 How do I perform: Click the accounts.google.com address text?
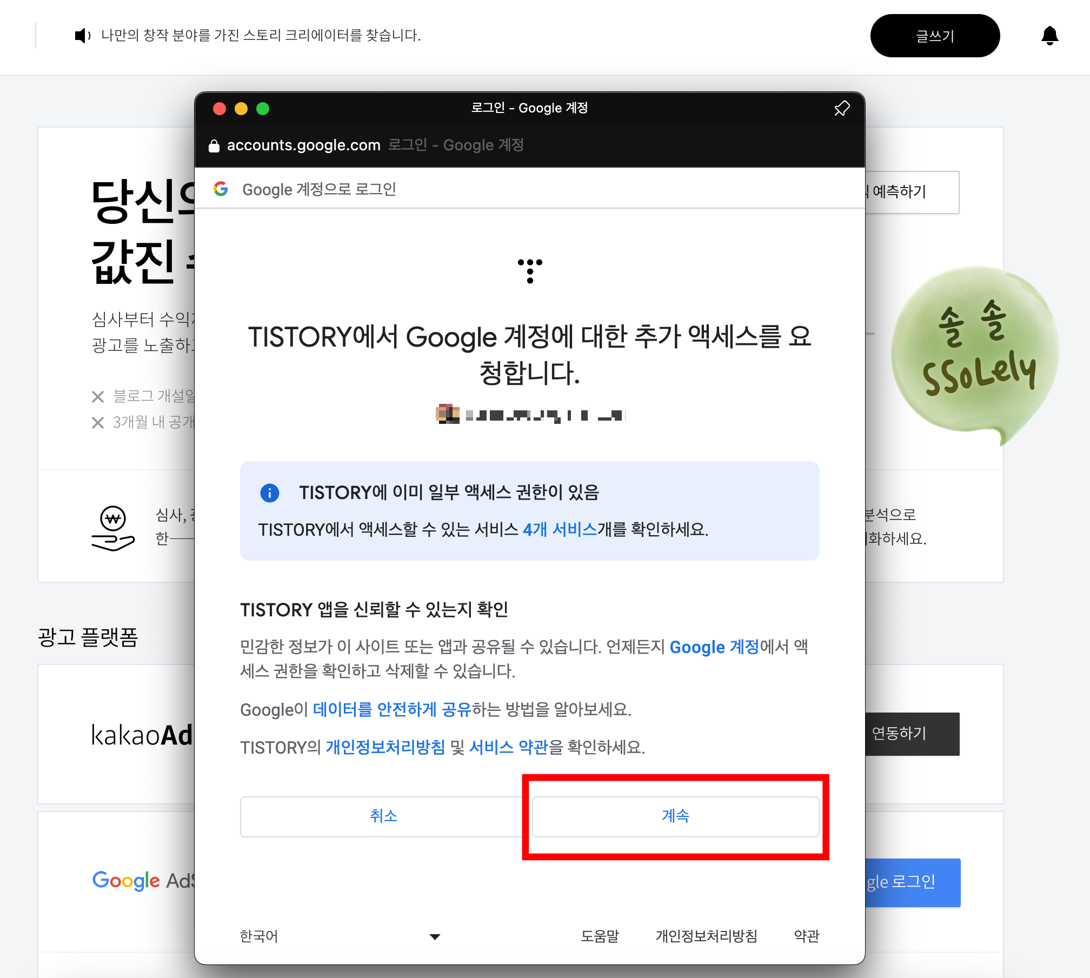[304, 145]
